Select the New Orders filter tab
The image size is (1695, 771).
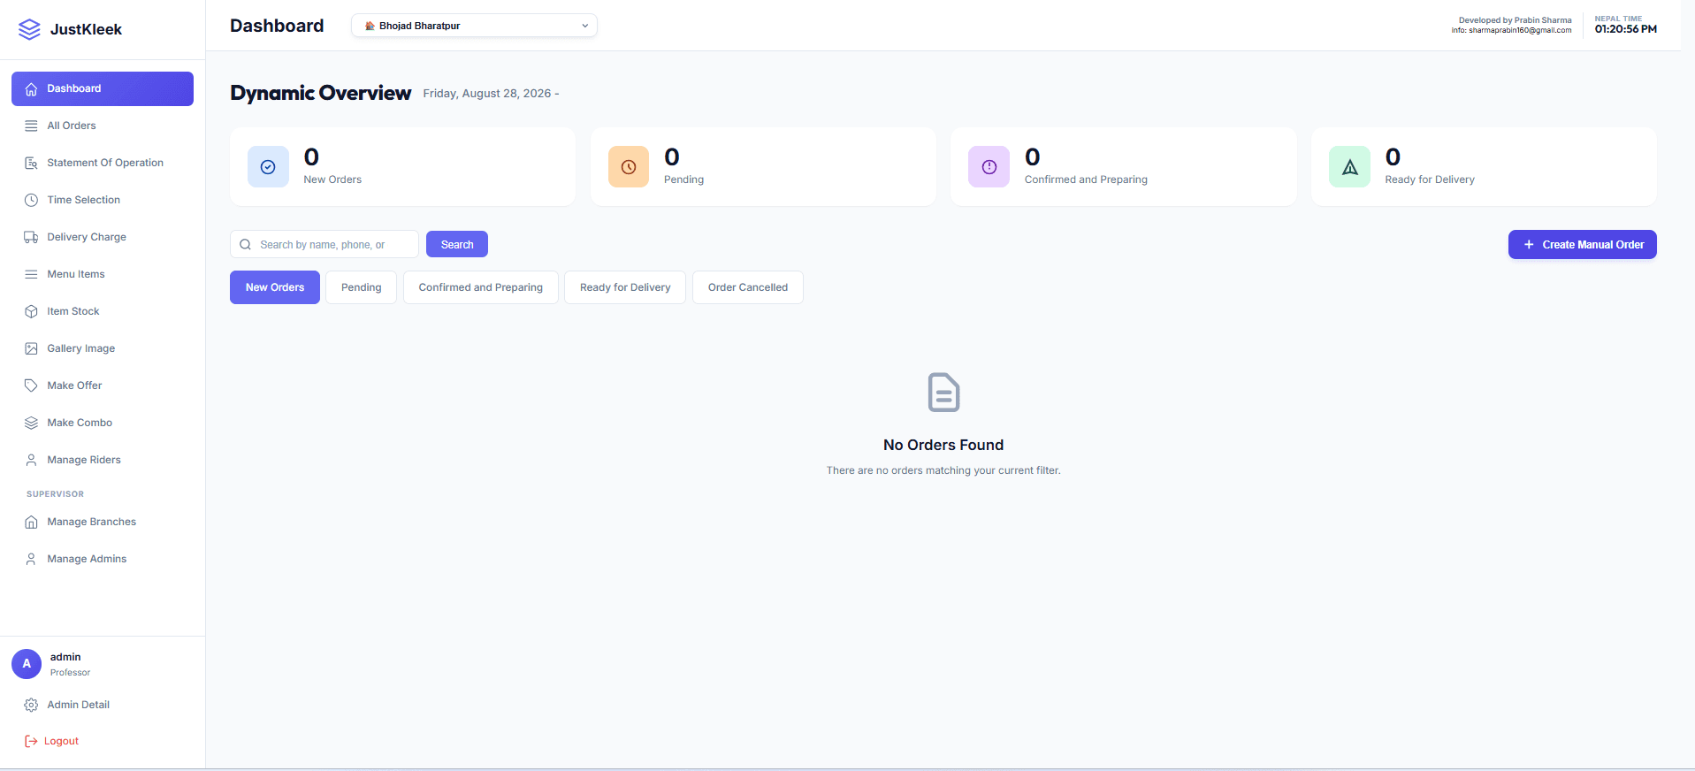tap(275, 287)
